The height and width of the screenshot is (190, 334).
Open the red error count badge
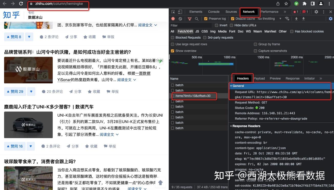pos(296,12)
